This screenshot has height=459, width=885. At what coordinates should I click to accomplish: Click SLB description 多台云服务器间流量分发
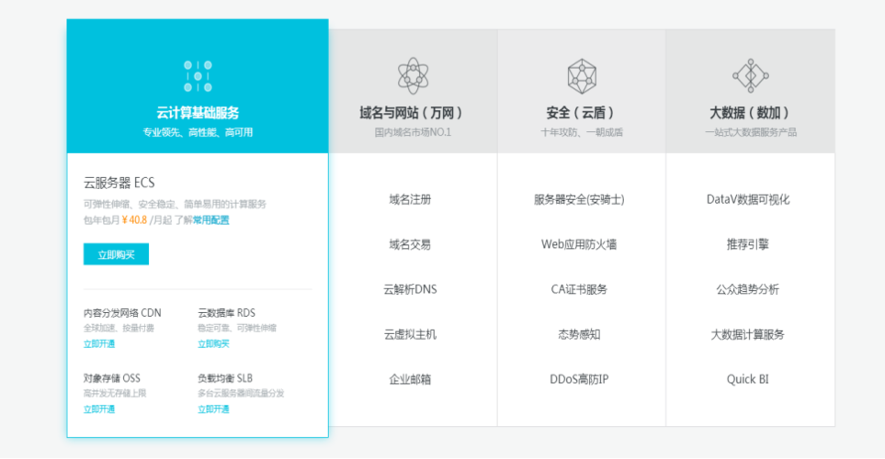coord(241,394)
